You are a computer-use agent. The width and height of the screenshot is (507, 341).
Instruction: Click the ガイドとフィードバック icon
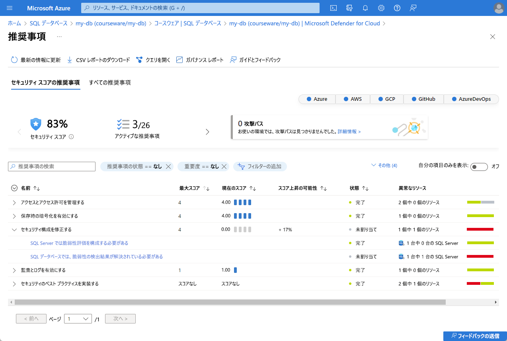coord(233,60)
